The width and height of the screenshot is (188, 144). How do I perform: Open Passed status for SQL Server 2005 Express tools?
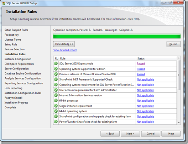[141, 63]
